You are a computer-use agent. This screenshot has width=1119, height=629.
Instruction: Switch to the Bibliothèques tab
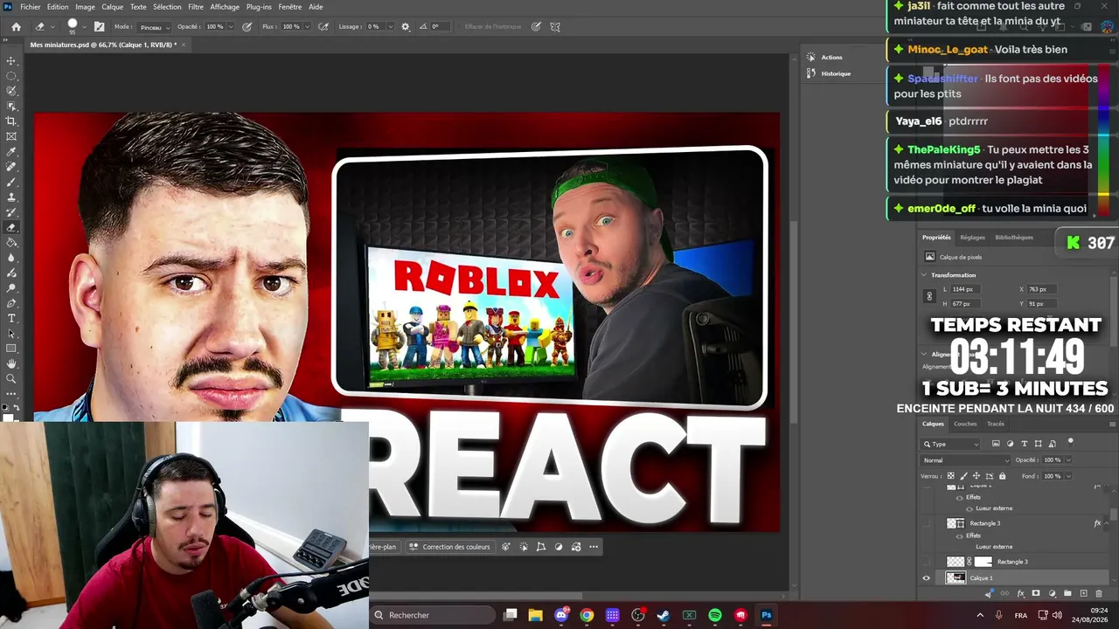coord(1014,238)
